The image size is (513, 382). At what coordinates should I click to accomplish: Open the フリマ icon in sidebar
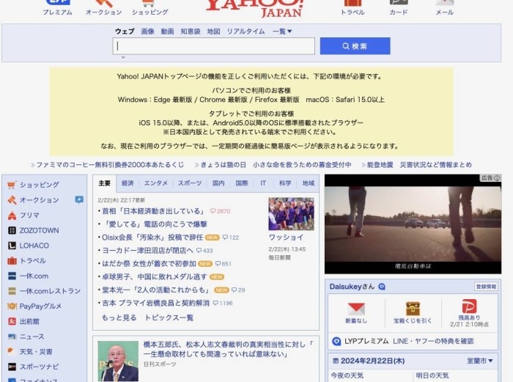(x=12, y=216)
